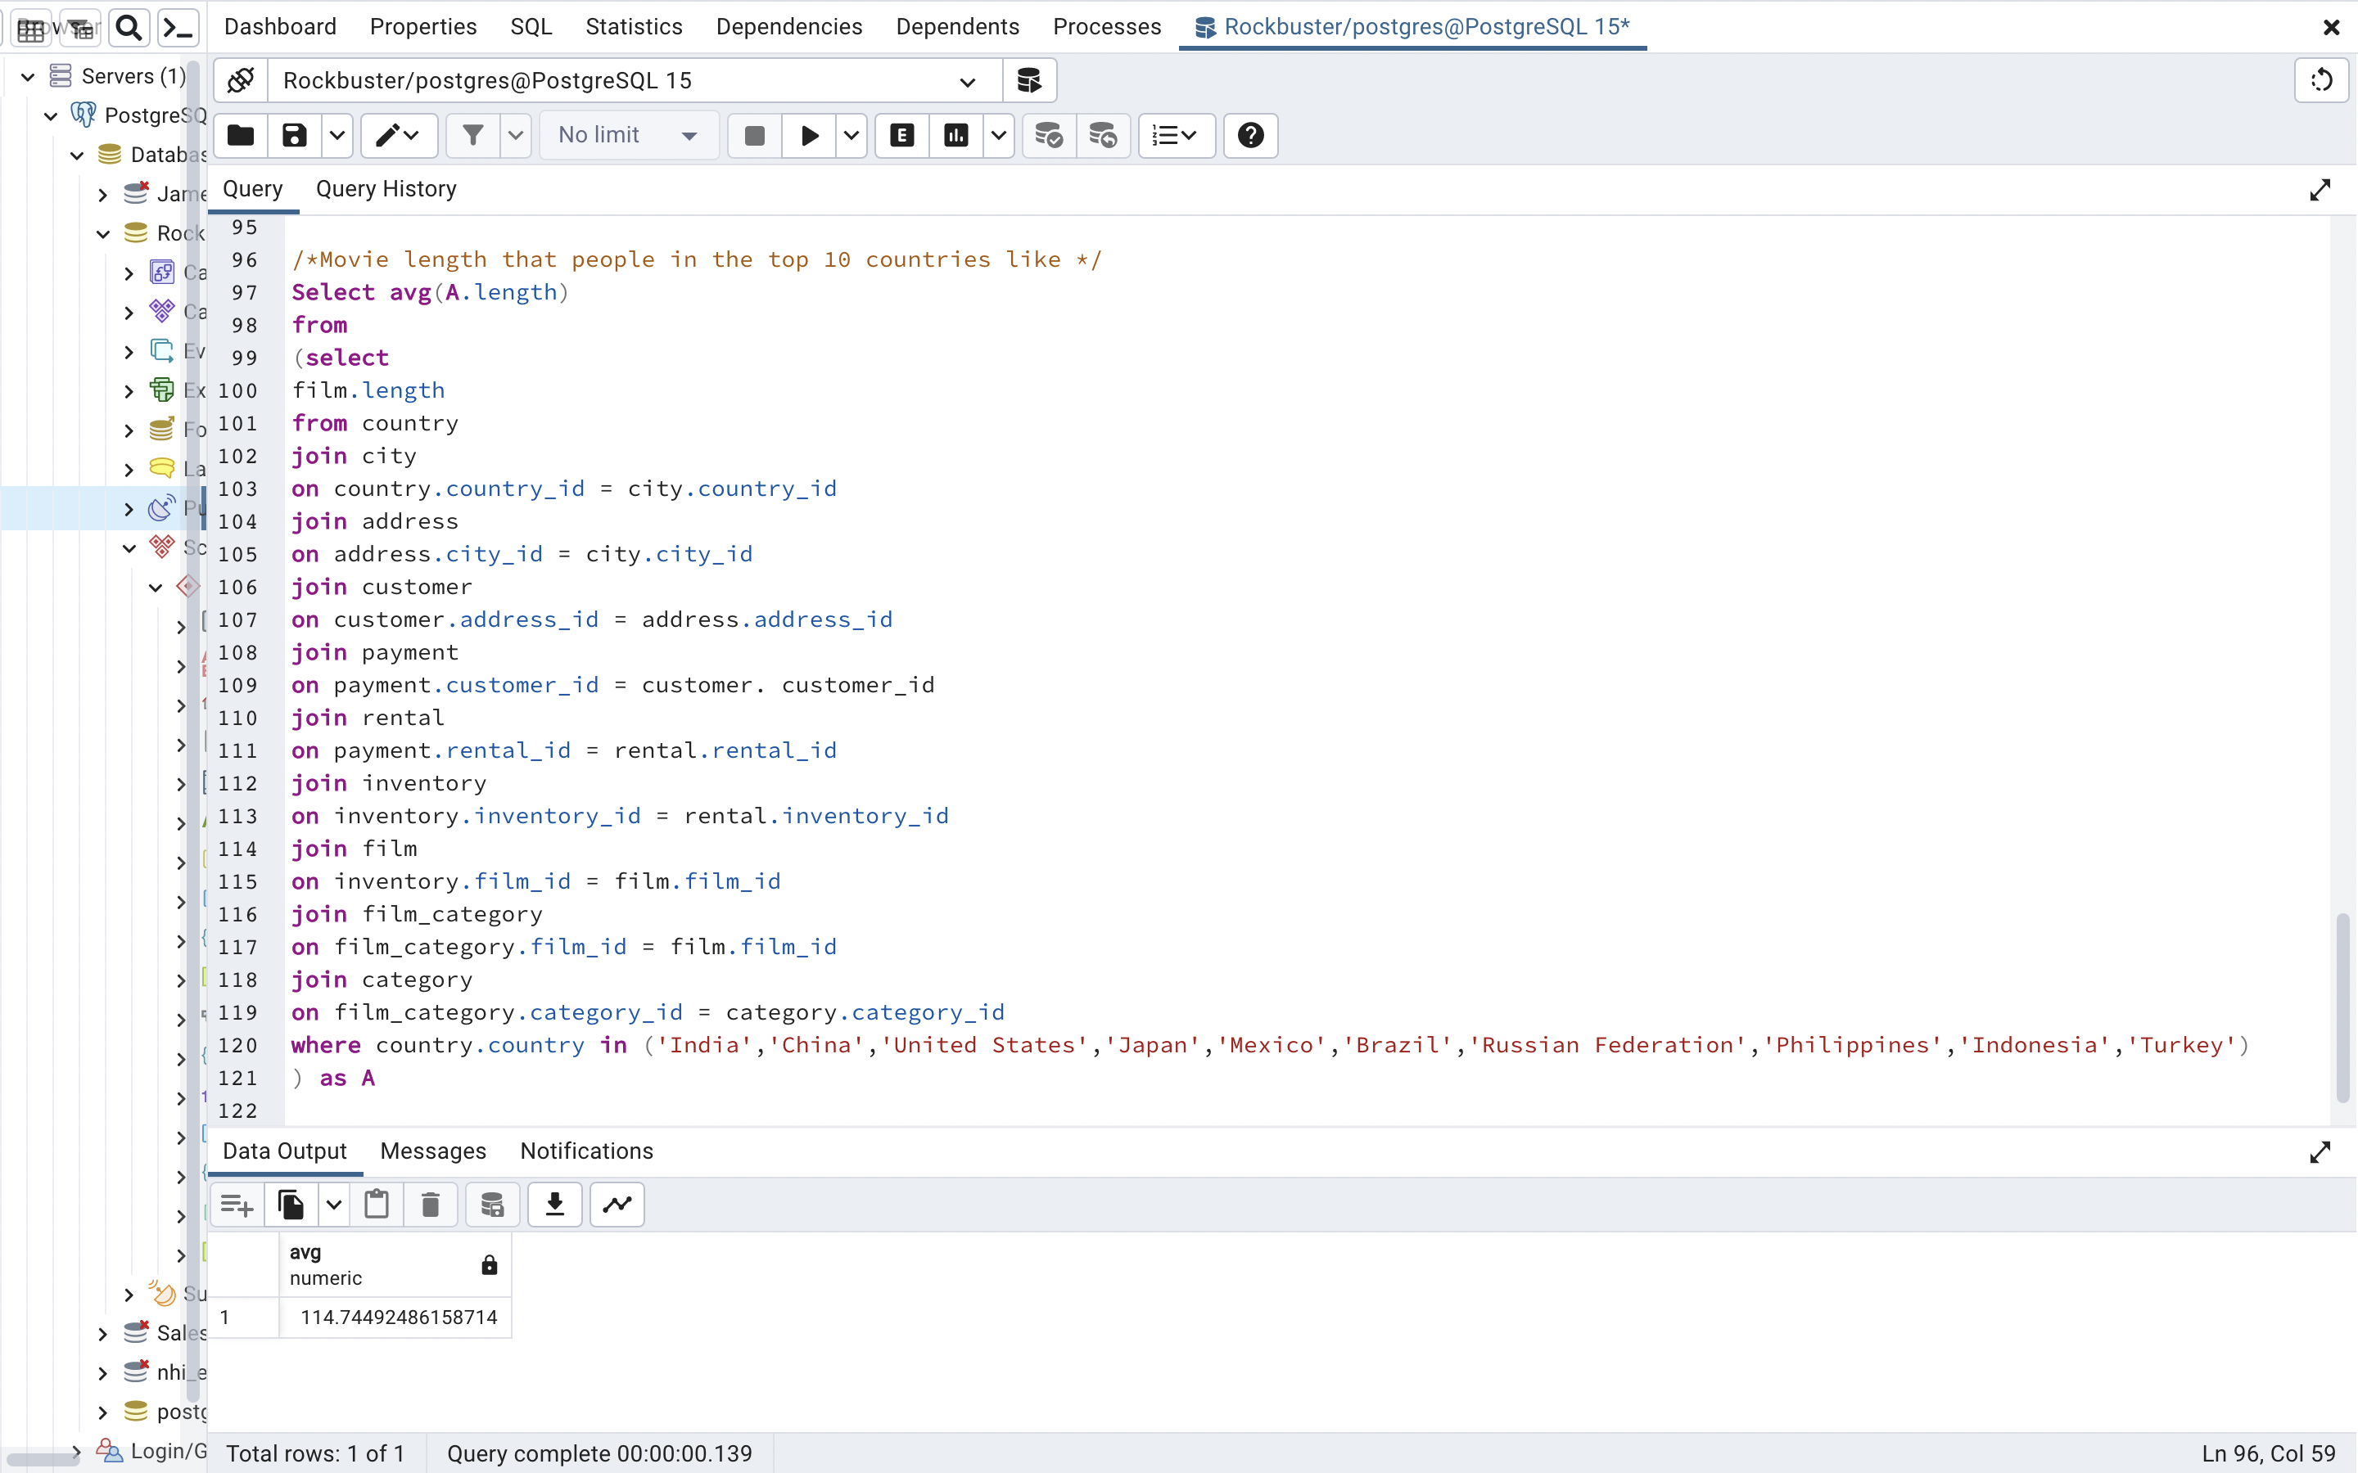Screen dimensions: 2358x1473
Task: Switch to the Query History tab
Action: 386,189
